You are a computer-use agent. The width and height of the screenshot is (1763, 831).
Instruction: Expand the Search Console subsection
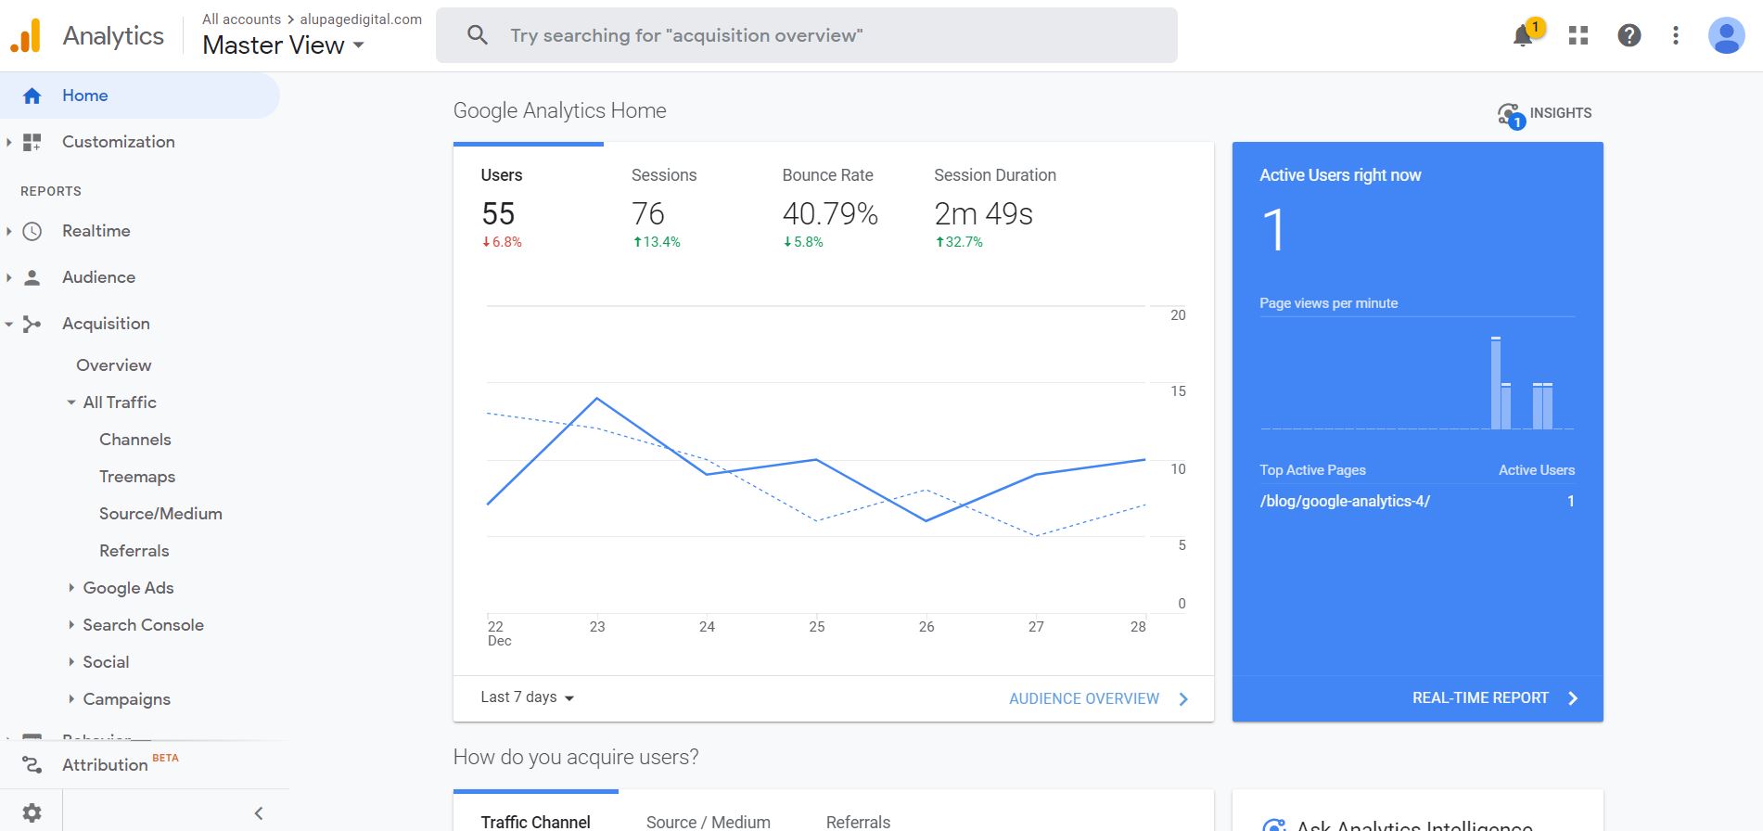(71, 625)
